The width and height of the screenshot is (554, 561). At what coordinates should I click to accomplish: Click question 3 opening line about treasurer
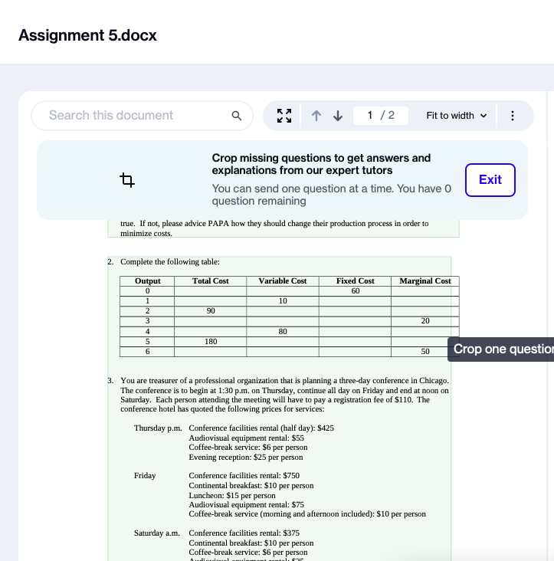284,380
